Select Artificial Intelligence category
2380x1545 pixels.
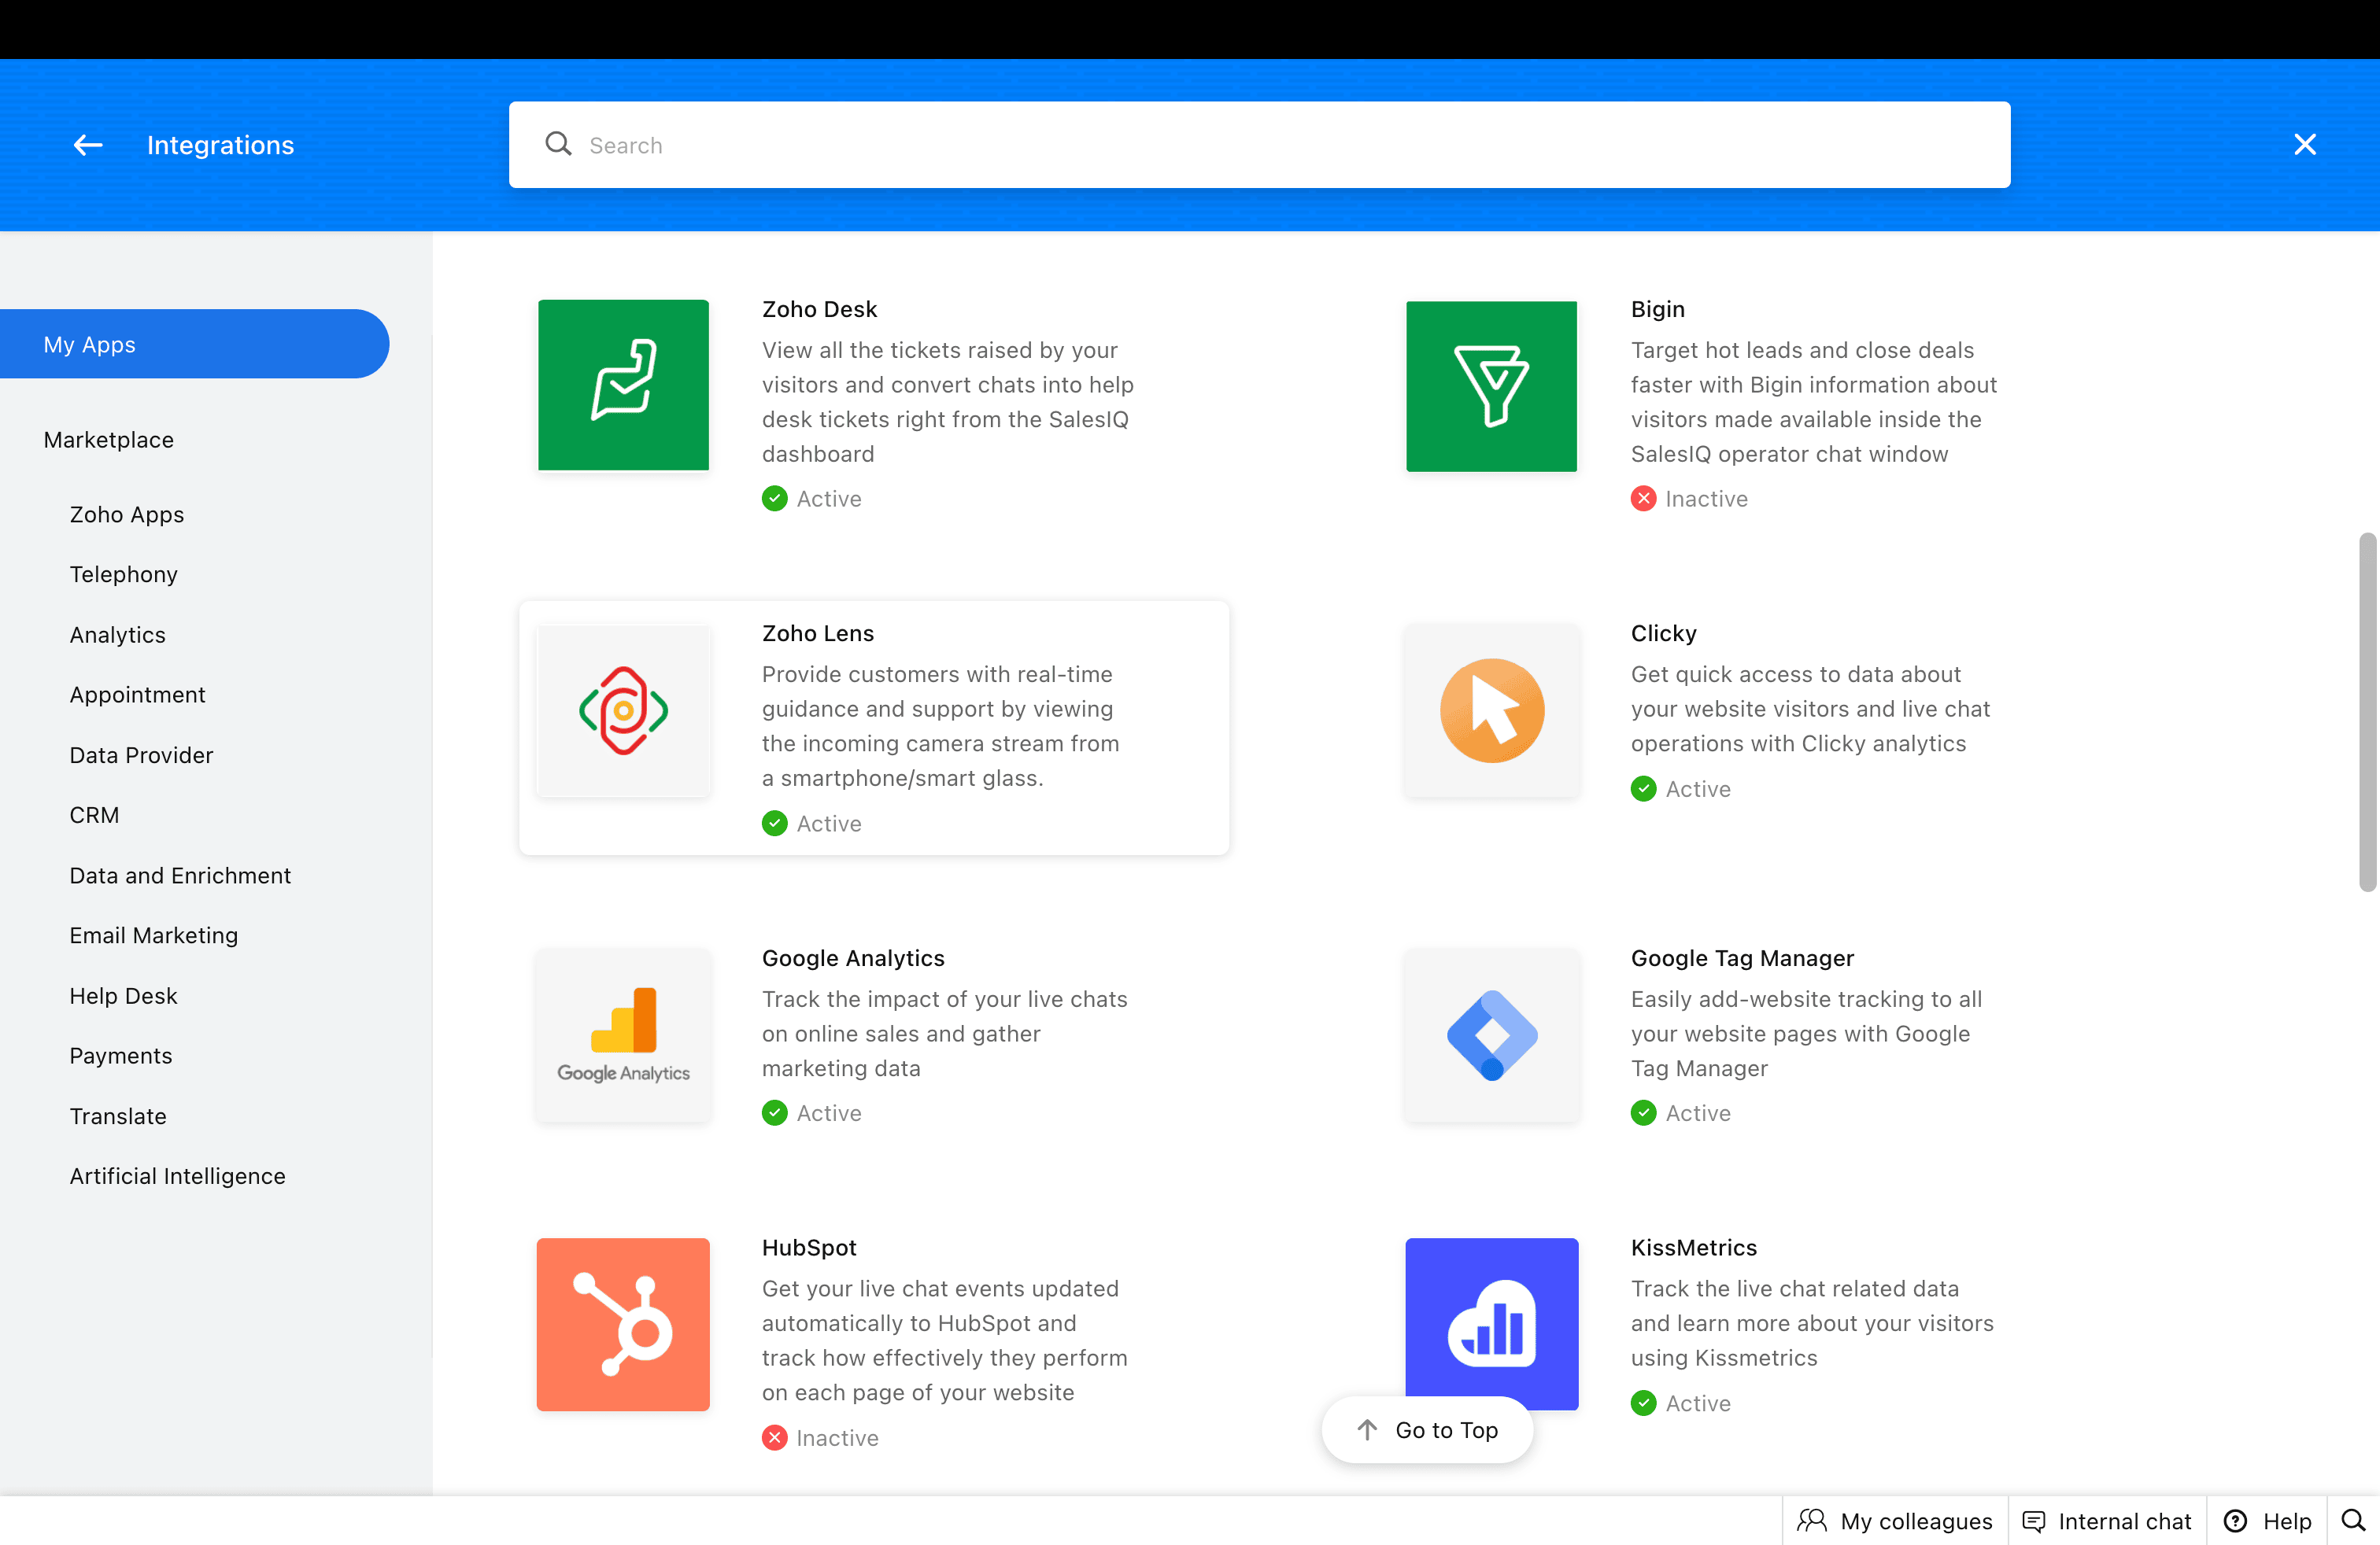pyautogui.click(x=177, y=1176)
